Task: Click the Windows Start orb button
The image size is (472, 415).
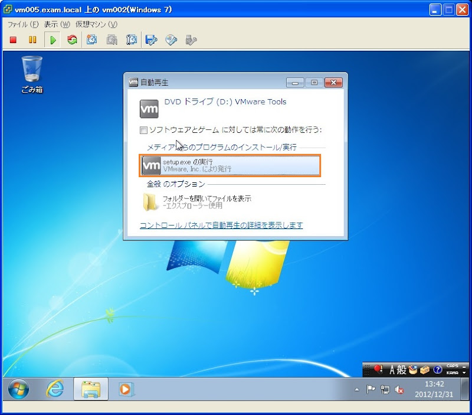Action: (x=18, y=389)
